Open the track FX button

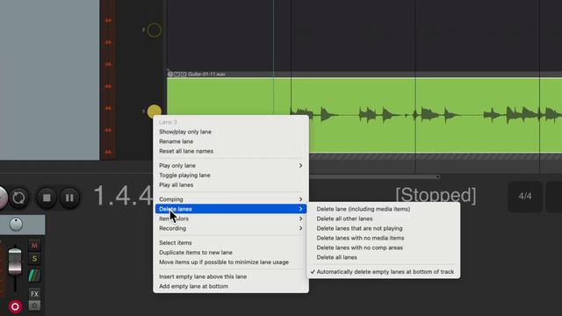(34, 294)
